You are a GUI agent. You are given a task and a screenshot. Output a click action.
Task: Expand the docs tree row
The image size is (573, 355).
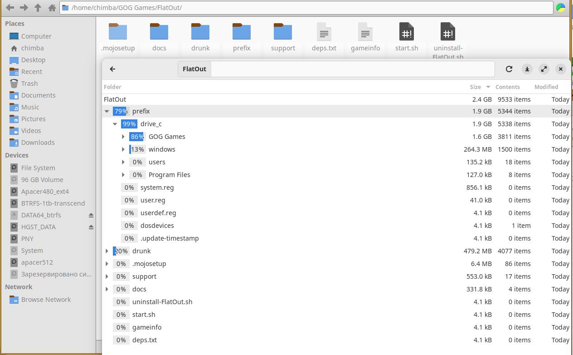107,289
